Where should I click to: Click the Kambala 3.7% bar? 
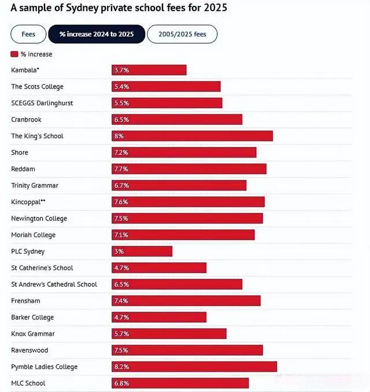tap(149, 70)
